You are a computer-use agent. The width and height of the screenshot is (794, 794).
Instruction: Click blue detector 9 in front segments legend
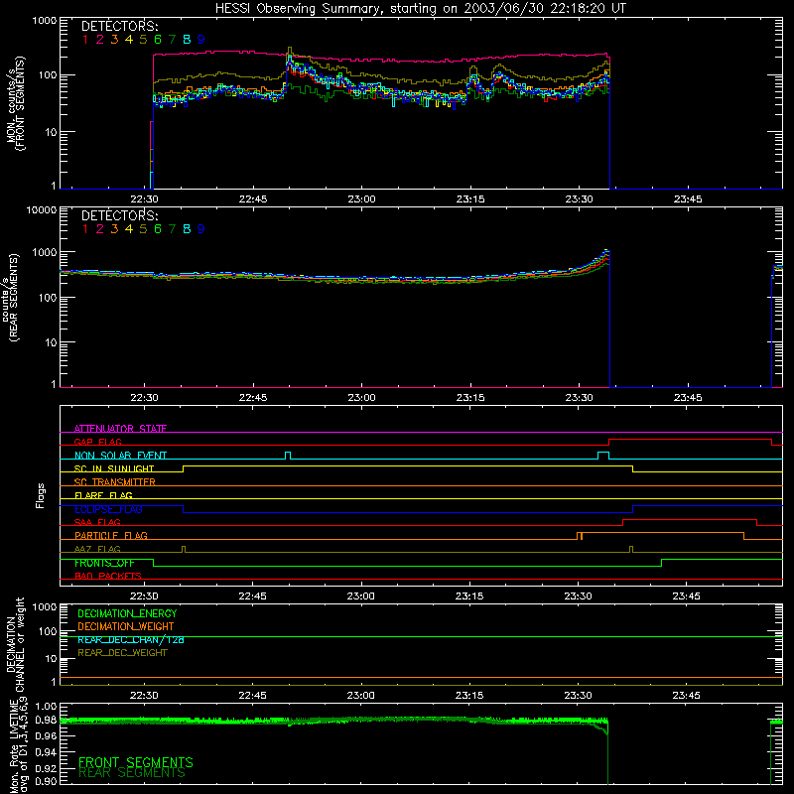[x=201, y=40]
